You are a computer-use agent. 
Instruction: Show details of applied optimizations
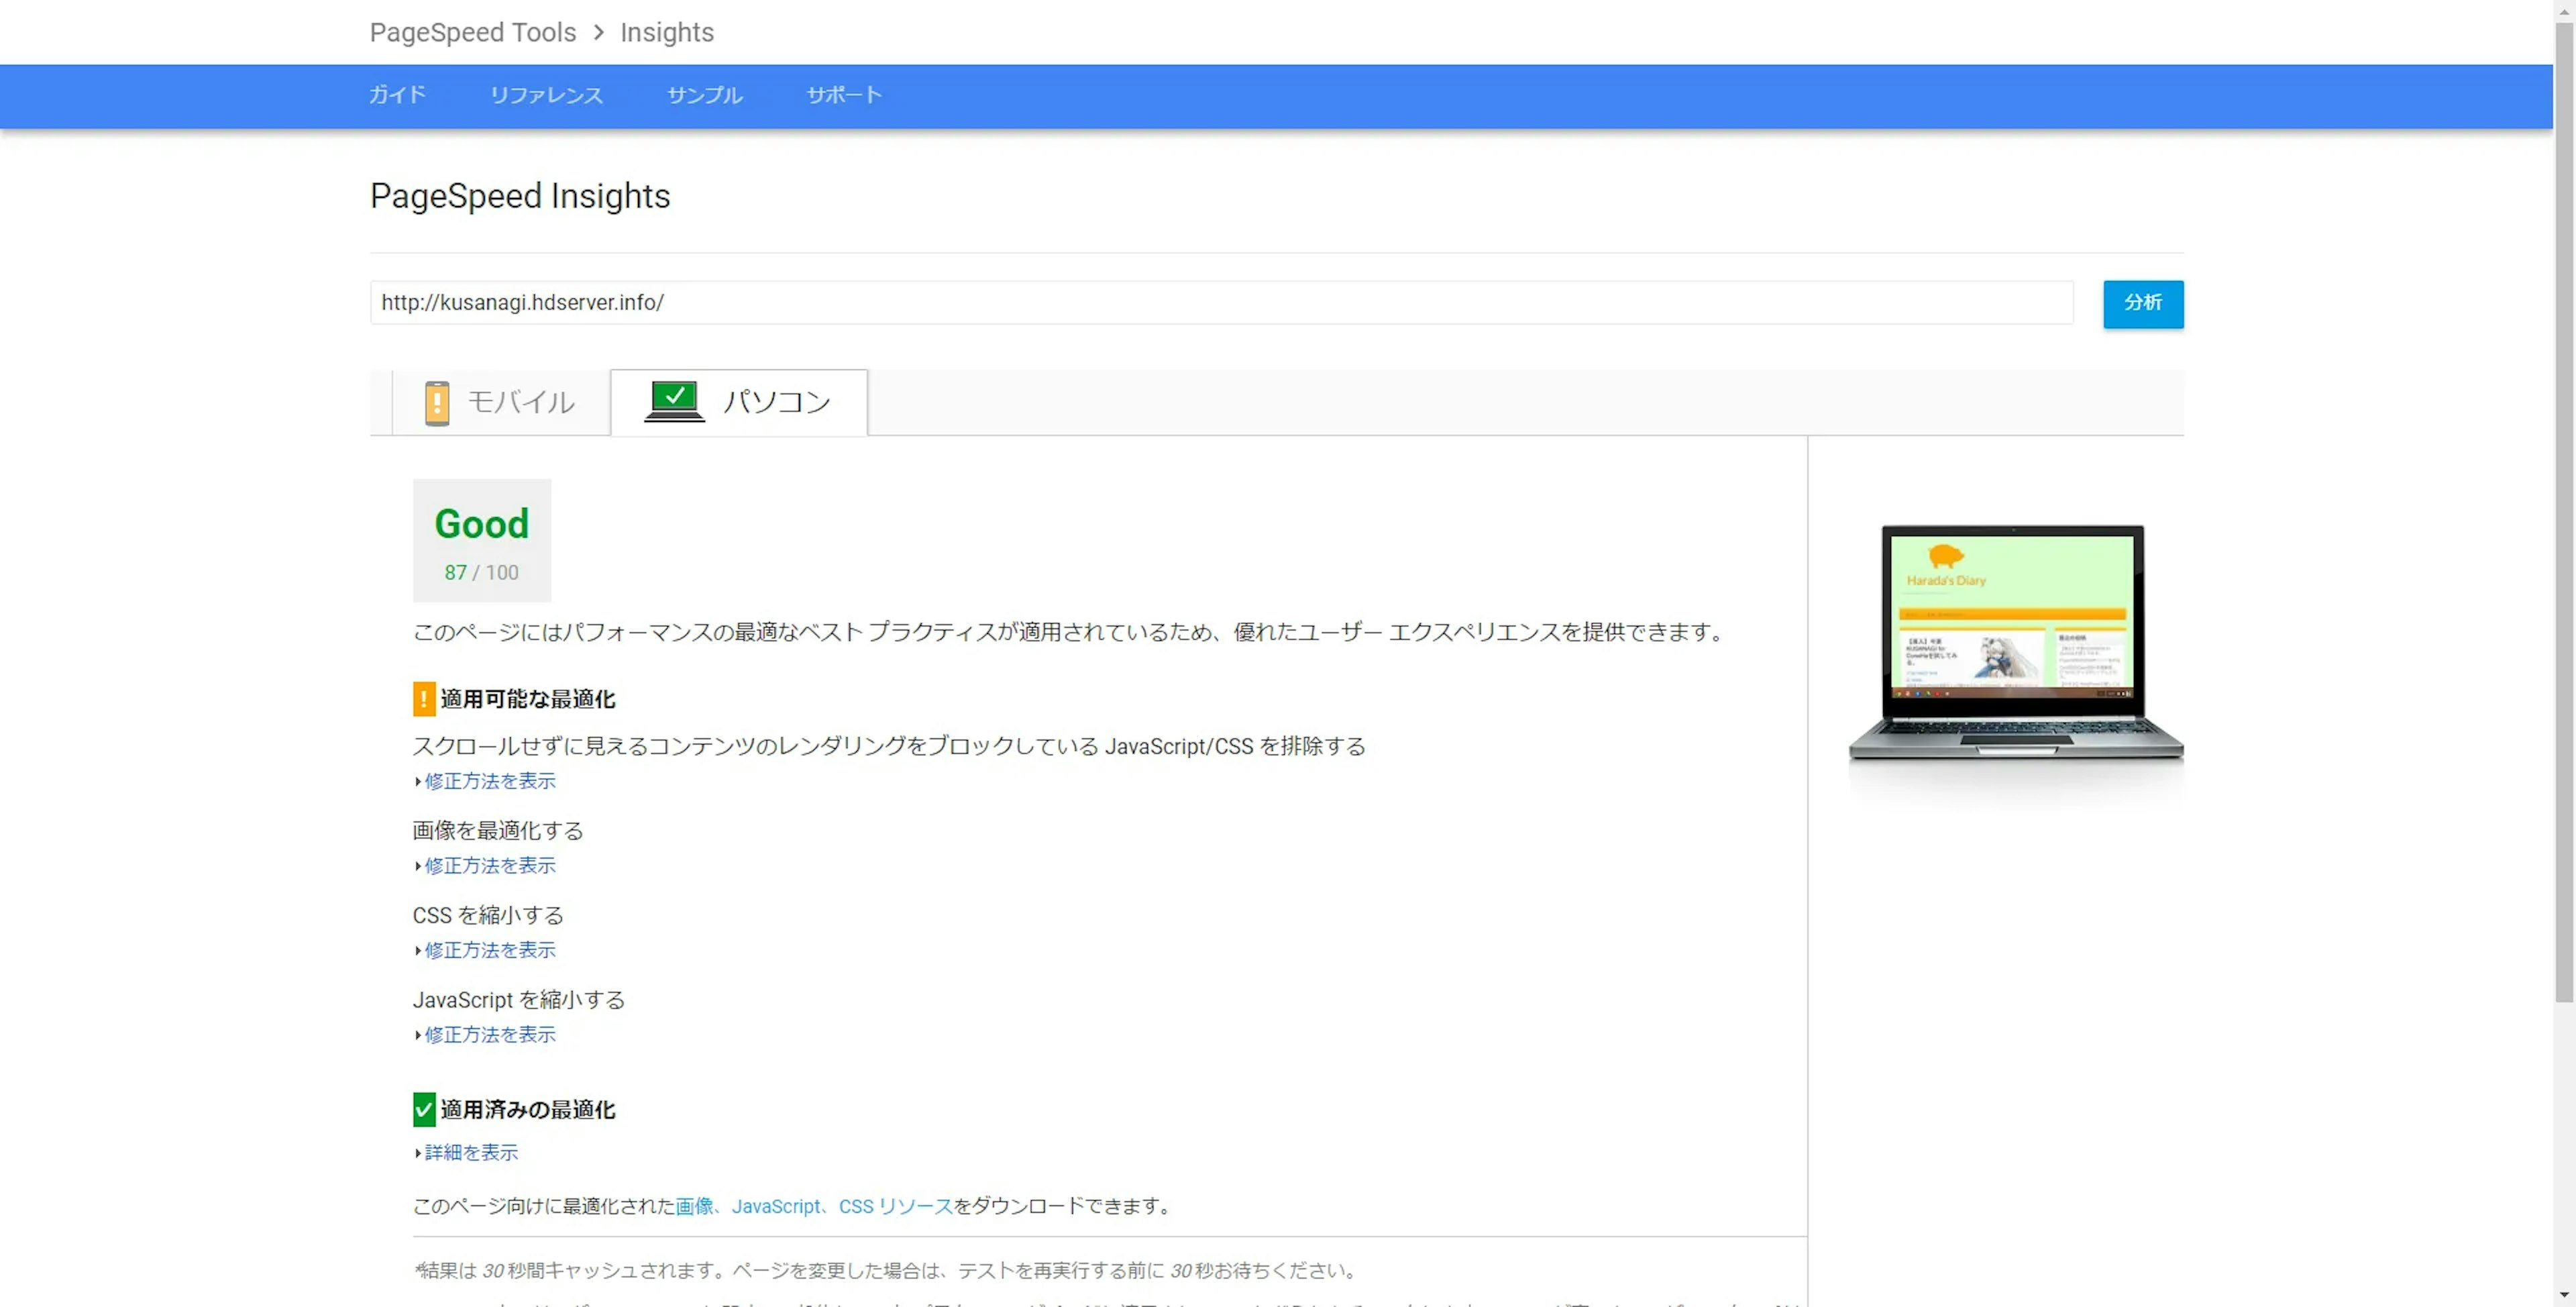(x=471, y=1153)
